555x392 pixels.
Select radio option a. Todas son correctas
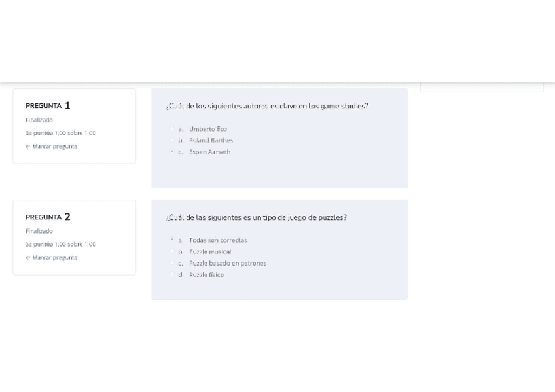tap(171, 240)
